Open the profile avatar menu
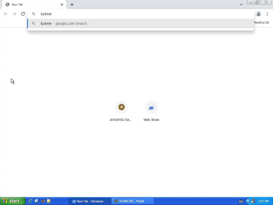 tap(259, 14)
